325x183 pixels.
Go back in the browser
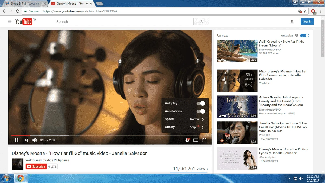click(4, 11)
